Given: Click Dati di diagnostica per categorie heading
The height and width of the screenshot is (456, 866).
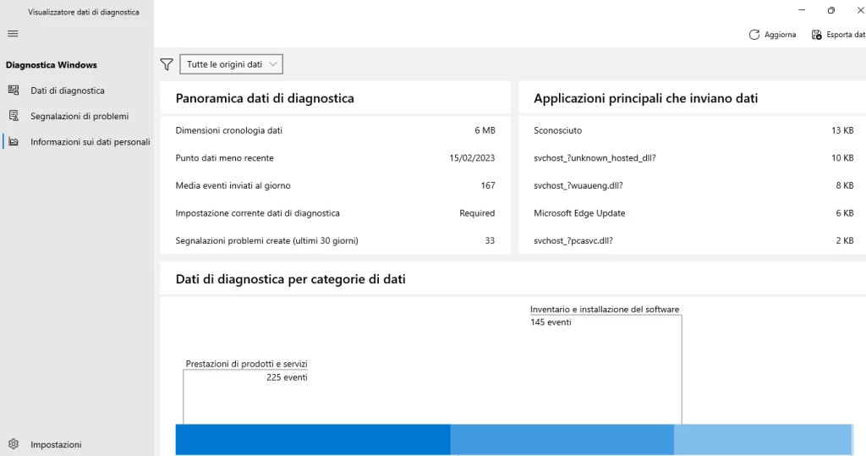Looking at the screenshot, I should tap(291, 279).
